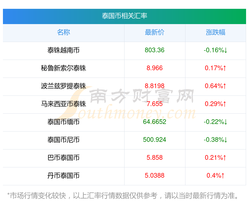The height and width of the screenshot is (205, 249).
Task: Click the price 500.924
Action: click(154, 140)
